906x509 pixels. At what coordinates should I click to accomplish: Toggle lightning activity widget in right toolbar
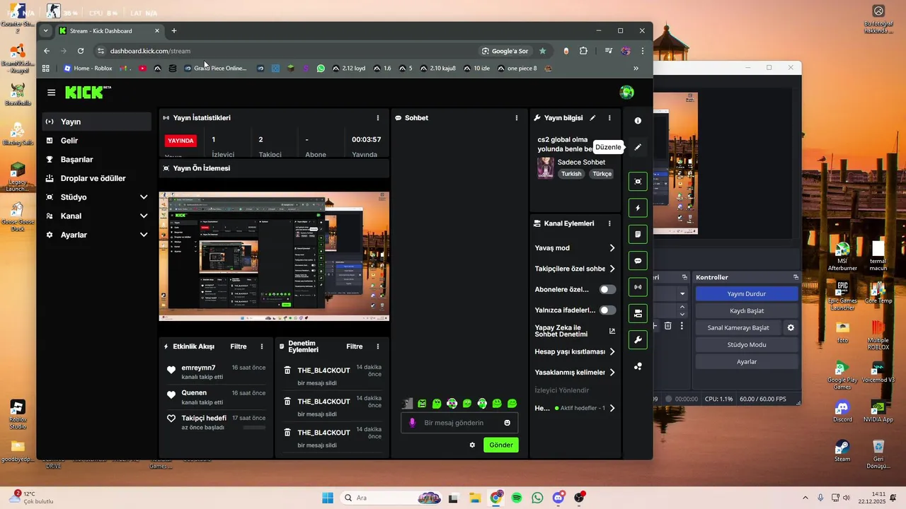pos(638,208)
